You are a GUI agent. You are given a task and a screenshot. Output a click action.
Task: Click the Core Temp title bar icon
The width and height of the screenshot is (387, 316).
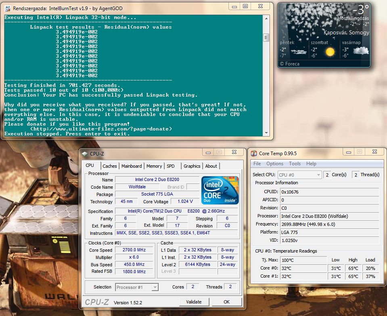coord(254,154)
